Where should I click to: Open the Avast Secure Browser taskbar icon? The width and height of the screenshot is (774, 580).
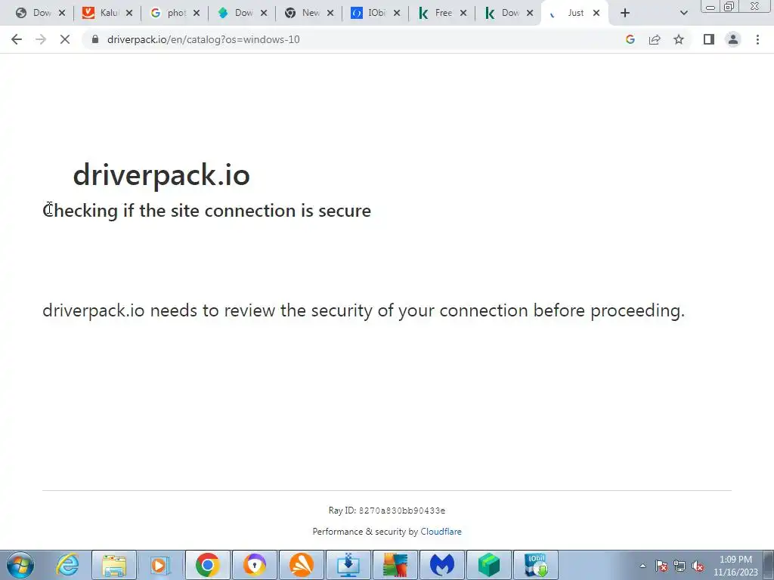click(x=254, y=565)
